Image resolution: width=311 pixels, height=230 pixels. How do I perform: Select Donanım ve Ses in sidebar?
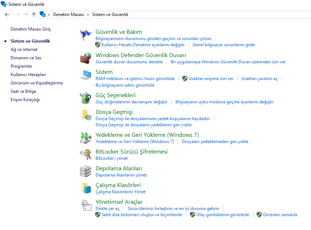point(26,58)
